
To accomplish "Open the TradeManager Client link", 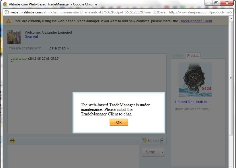I will tap(195, 21).
